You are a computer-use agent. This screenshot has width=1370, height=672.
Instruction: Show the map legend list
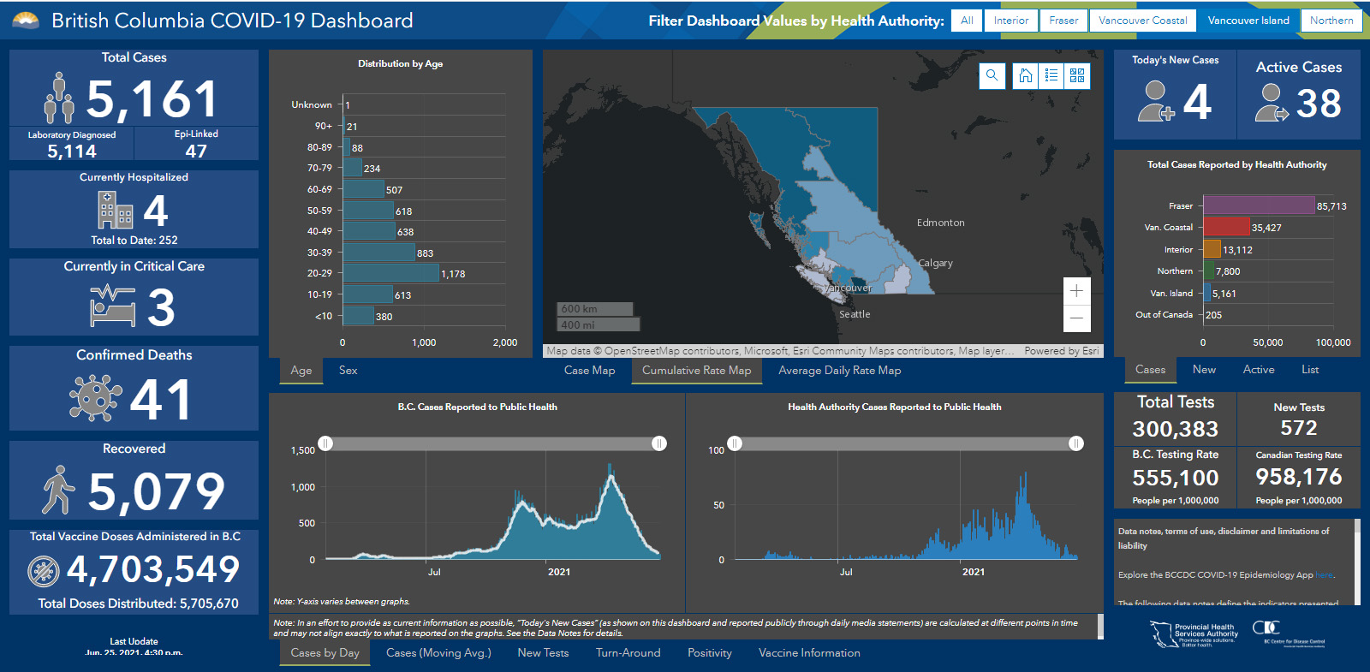click(1051, 75)
